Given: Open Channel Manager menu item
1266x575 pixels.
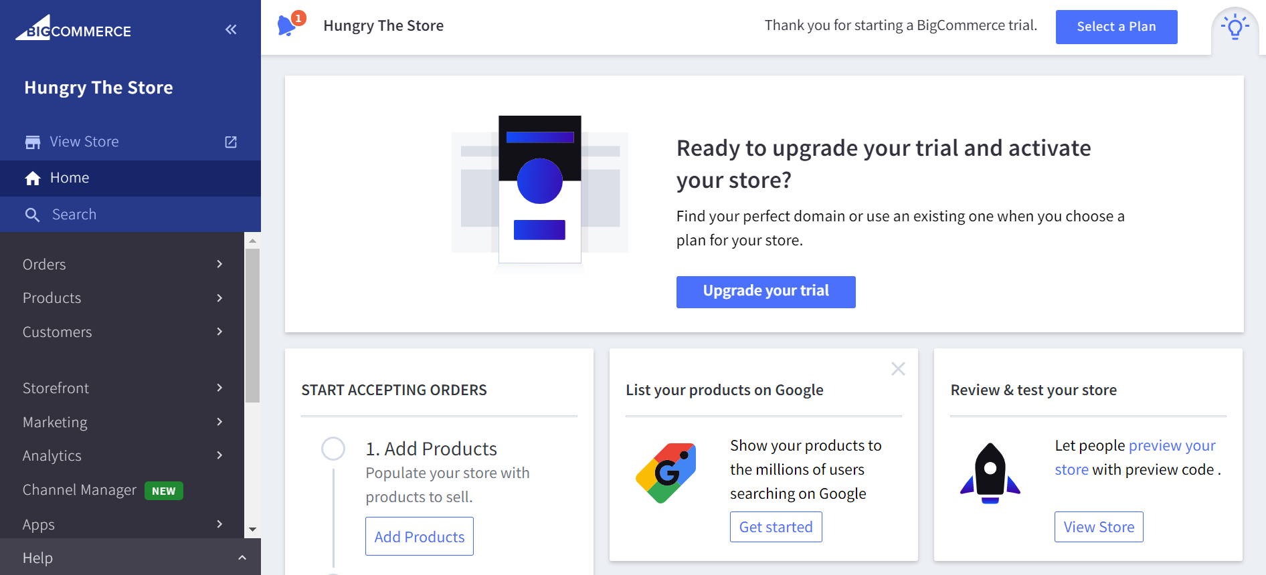Looking at the screenshot, I should coord(80,490).
